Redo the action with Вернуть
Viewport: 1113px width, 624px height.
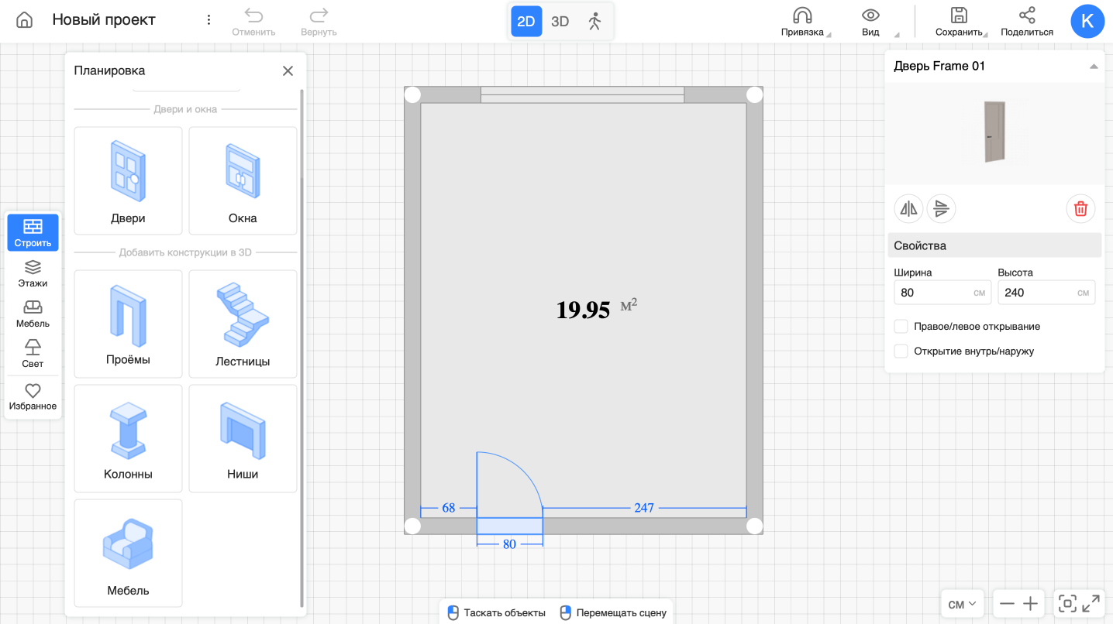pyautogui.click(x=319, y=22)
